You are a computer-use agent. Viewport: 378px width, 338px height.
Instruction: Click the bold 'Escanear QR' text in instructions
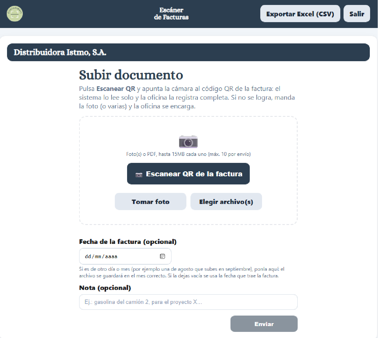click(116, 89)
